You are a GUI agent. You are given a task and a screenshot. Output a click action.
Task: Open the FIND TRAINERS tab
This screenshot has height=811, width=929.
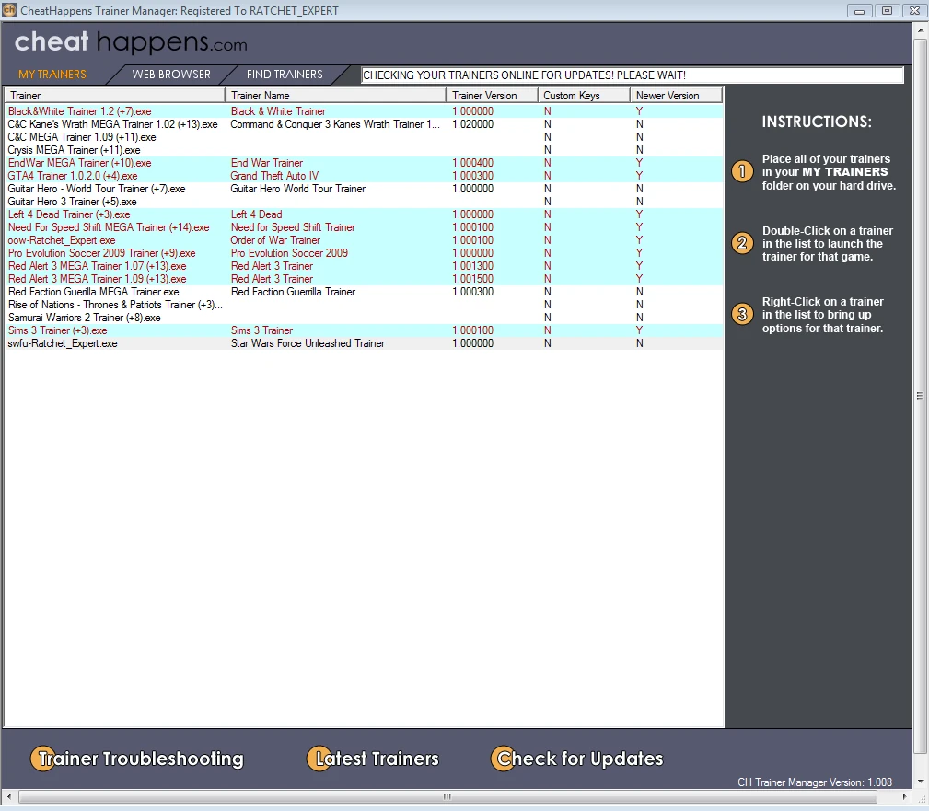tap(285, 75)
